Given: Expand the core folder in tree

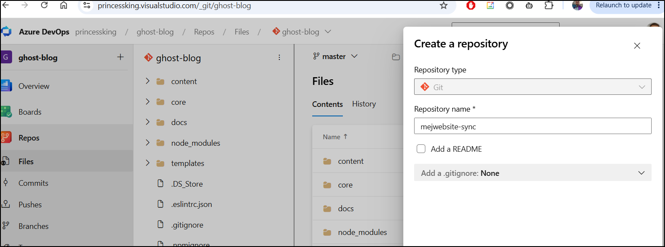Looking at the screenshot, I should pyautogui.click(x=147, y=102).
